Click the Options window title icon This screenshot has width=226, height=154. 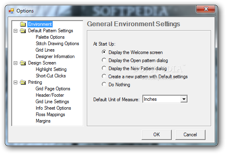point(11,11)
